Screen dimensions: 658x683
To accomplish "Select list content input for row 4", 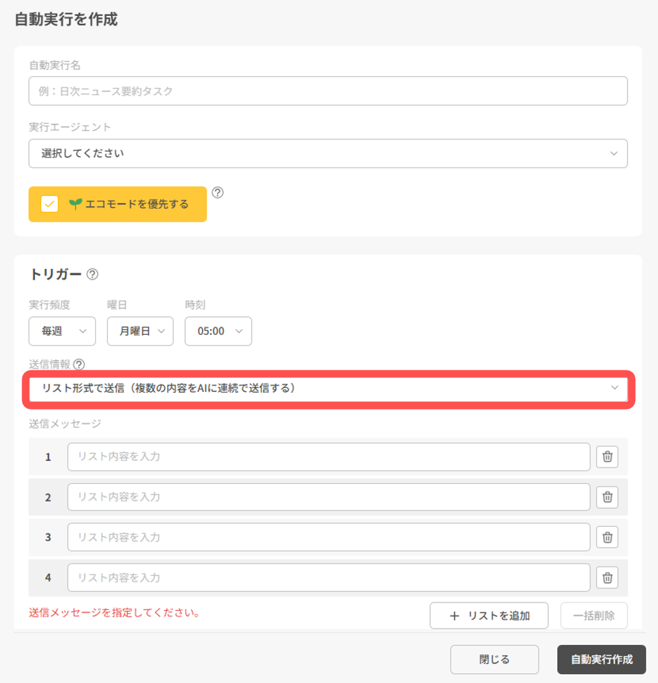I will 329,578.
